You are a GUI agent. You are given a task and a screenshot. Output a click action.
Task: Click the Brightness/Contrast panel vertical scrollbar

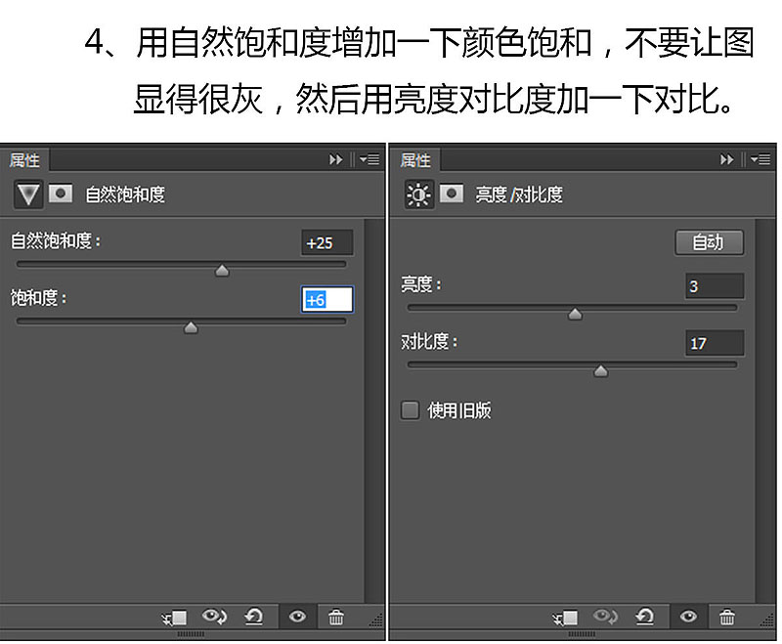pyautogui.click(x=764, y=410)
